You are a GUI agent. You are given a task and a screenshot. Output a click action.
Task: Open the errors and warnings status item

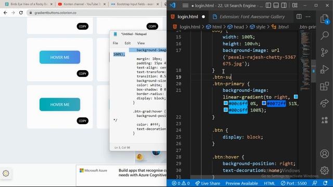pyautogui.click(x=181, y=183)
